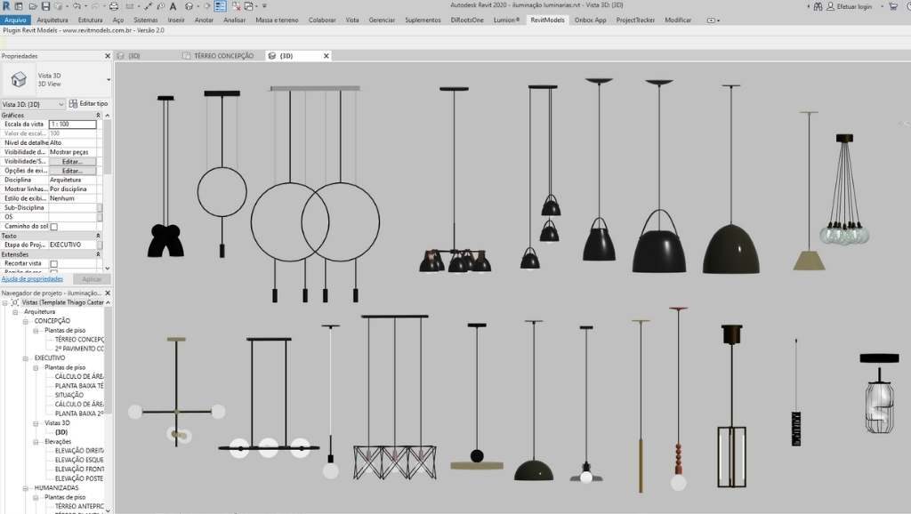Enable the 'Recortar vista' checkbox
Screen dimensions: 911x514
pos(53,264)
